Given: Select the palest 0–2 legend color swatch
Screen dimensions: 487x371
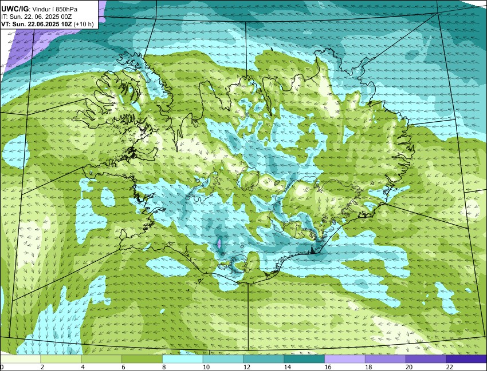Looking at the screenshot, I should pyautogui.click(x=20, y=359).
